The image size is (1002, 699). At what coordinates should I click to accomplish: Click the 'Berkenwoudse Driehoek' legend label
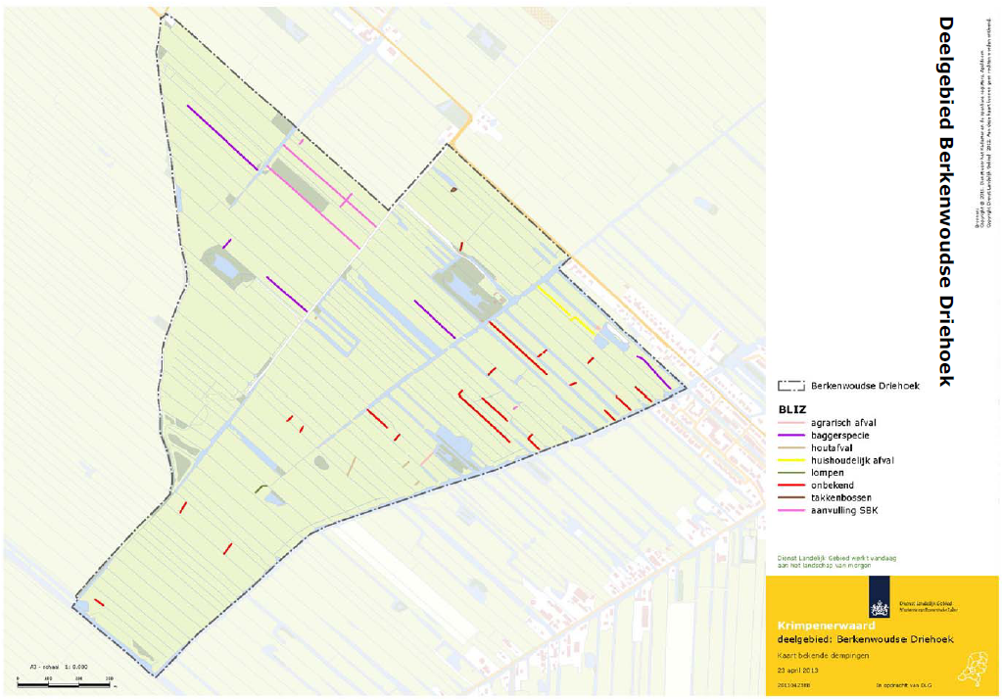click(865, 386)
